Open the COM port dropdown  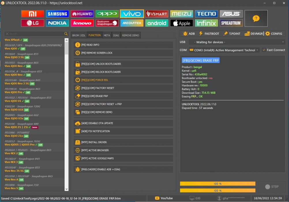224,50
